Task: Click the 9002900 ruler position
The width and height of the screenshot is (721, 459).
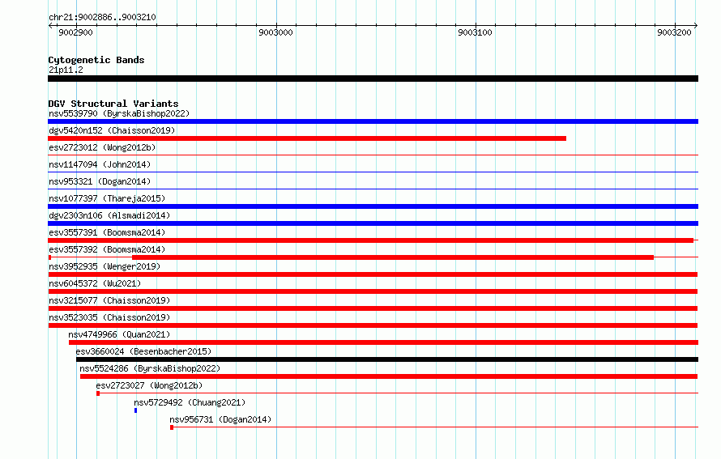Action: 75,32
